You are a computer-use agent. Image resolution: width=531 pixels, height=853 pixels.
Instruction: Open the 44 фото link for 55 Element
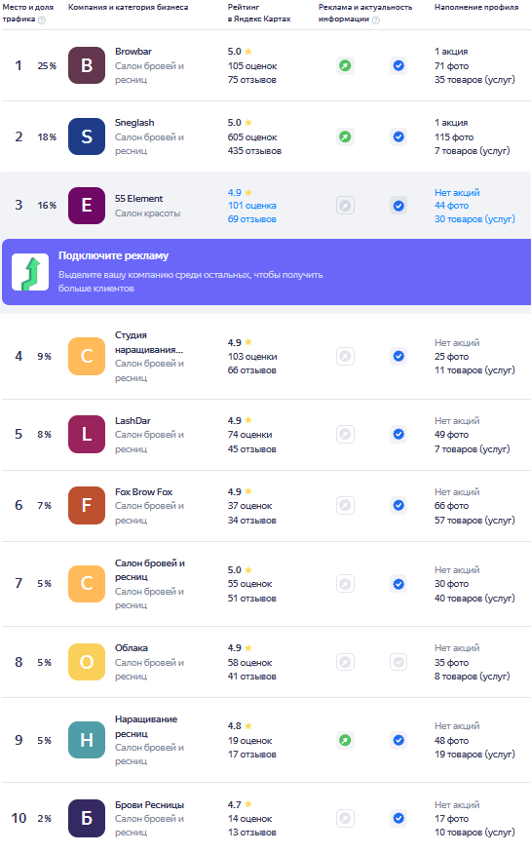452,206
